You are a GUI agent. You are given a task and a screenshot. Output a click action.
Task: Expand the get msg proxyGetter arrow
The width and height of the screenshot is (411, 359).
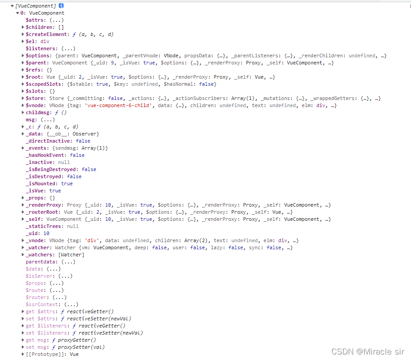point(23,339)
